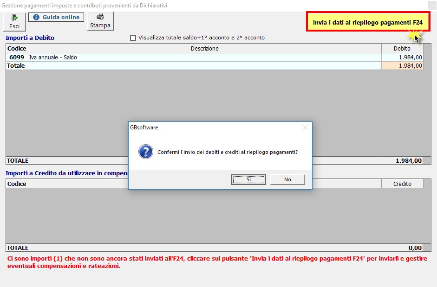Select code 6099 cell in debit table
The width and height of the screenshot is (437, 287).
click(x=17, y=57)
